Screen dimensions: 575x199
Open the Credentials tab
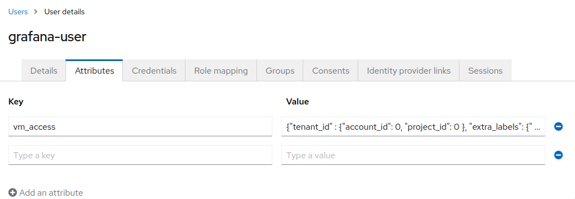point(154,71)
